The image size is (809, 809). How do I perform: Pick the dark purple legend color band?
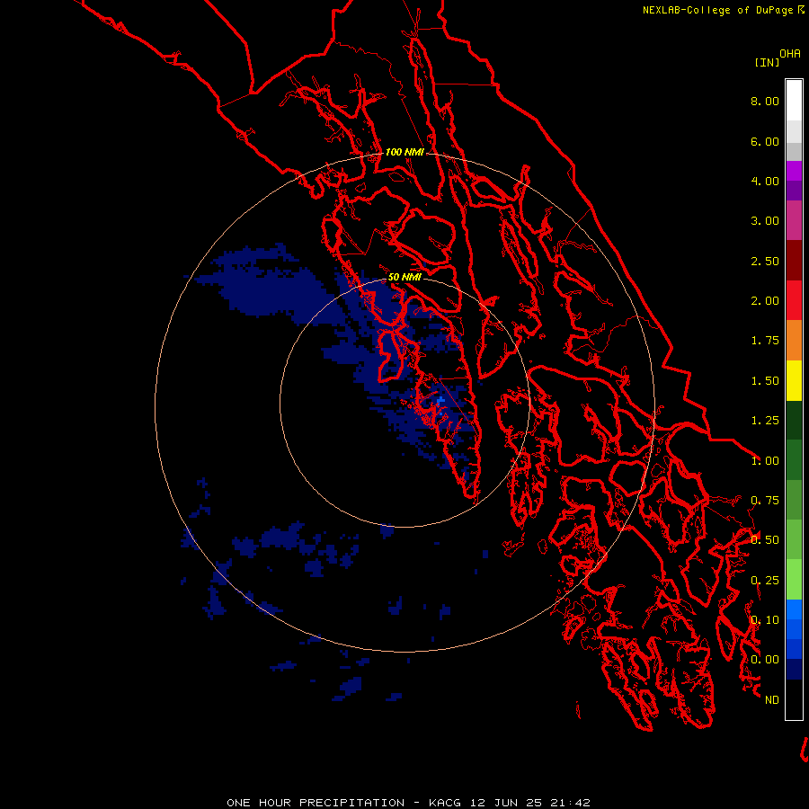pyautogui.click(x=794, y=191)
